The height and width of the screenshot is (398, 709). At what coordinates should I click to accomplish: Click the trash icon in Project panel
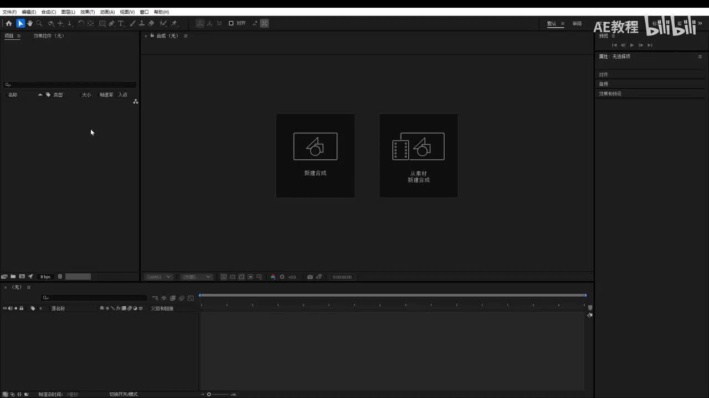(60, 276)
